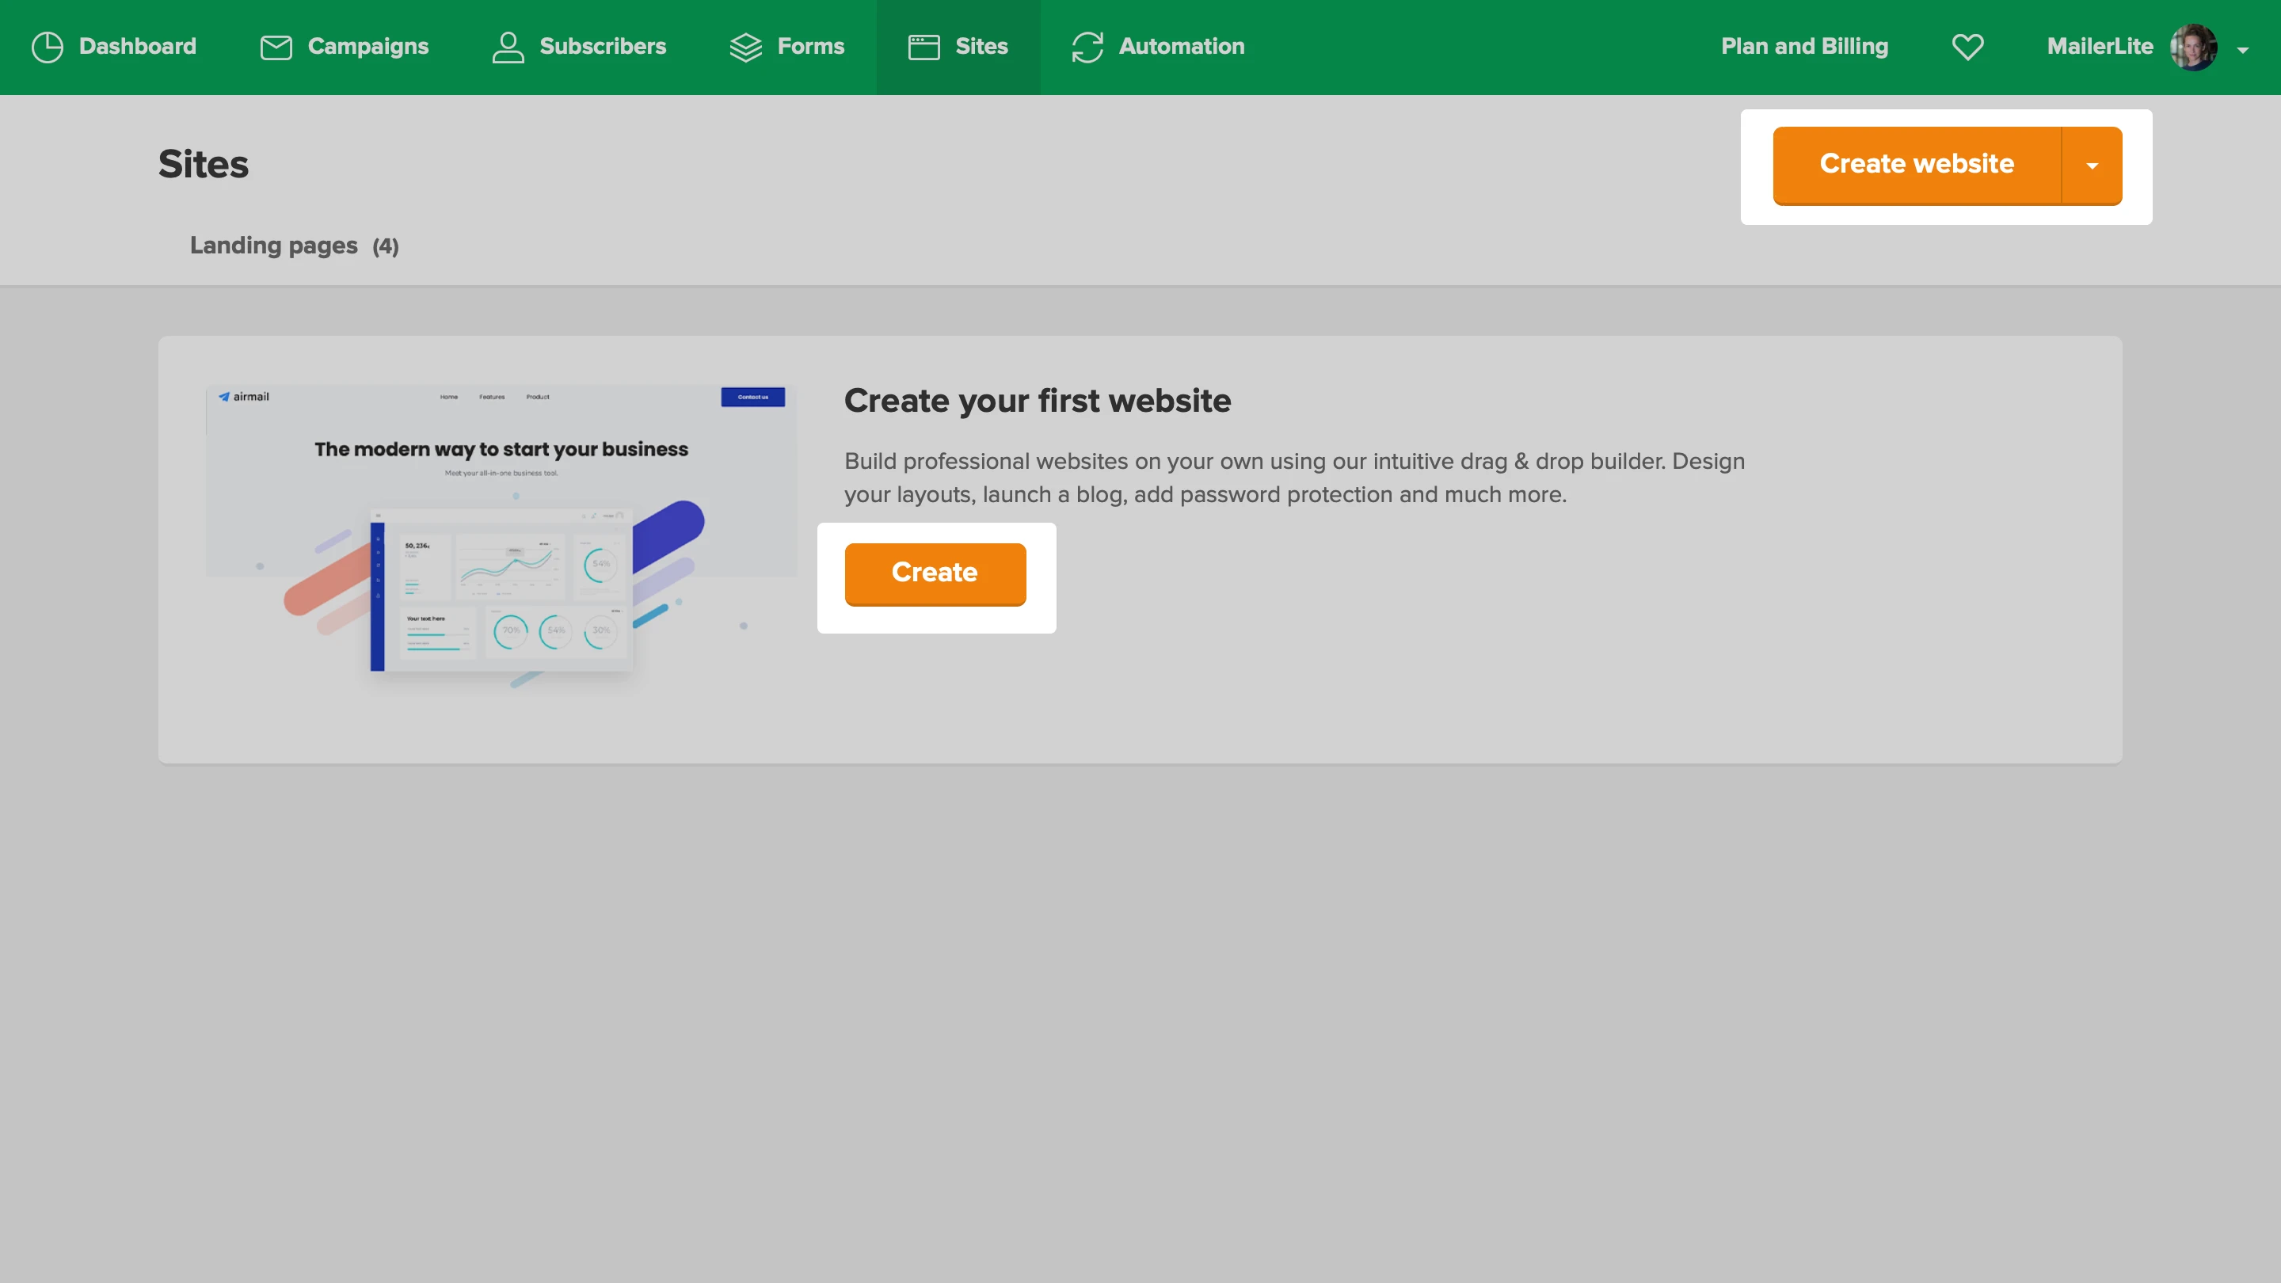Screen dimensions: 2281x1283
Task: Click the Campaigns envelope icon
Action: point(276,47)
